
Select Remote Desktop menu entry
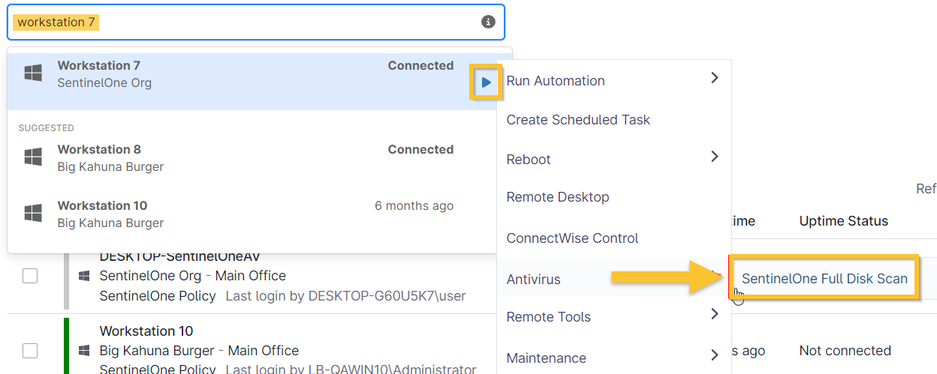click(x=557, y=197)
